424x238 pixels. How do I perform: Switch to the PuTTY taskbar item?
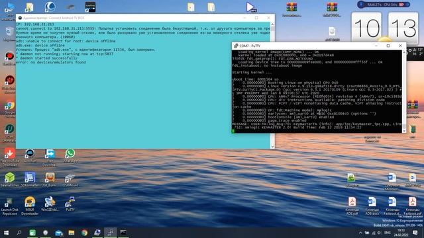point(111,233)
